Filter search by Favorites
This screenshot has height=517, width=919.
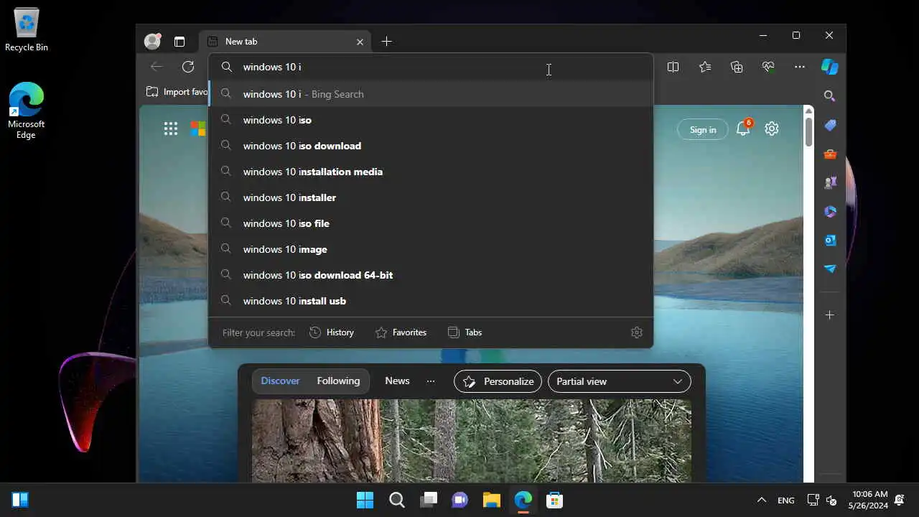(401, 332)
